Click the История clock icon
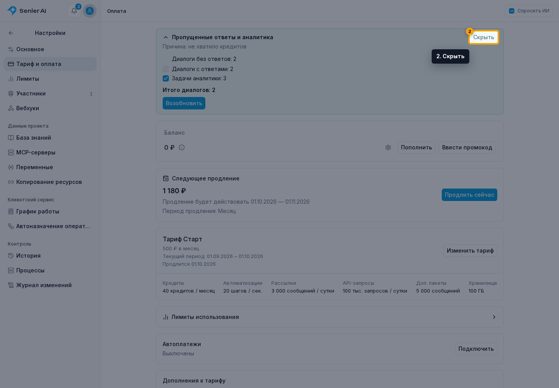Screen dimensions: 559x388 pos(11,256)
